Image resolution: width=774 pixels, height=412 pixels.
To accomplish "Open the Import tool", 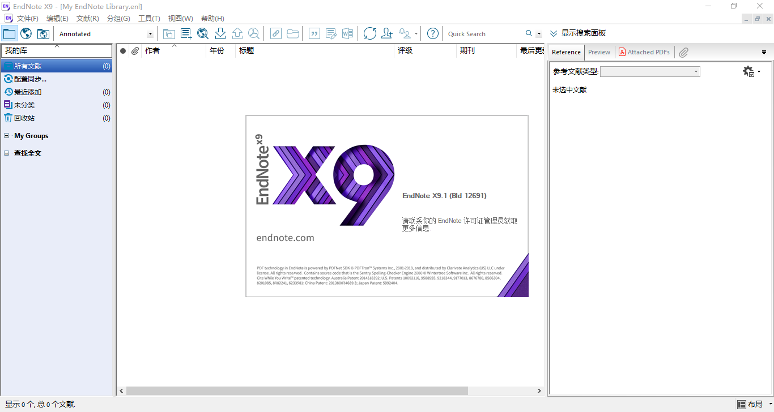I will point(220,33).
